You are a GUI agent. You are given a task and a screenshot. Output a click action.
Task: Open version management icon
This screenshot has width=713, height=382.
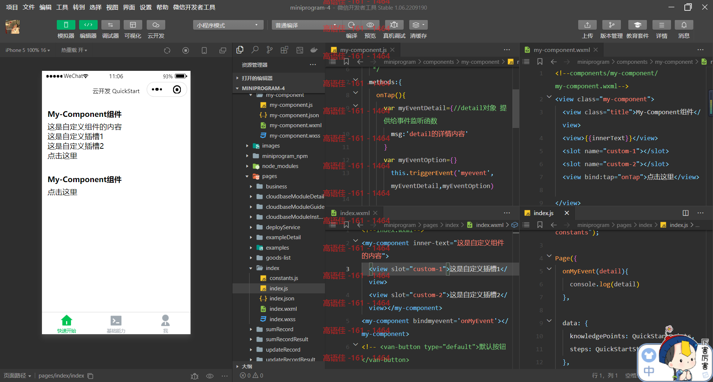click(x=611, y=25)
